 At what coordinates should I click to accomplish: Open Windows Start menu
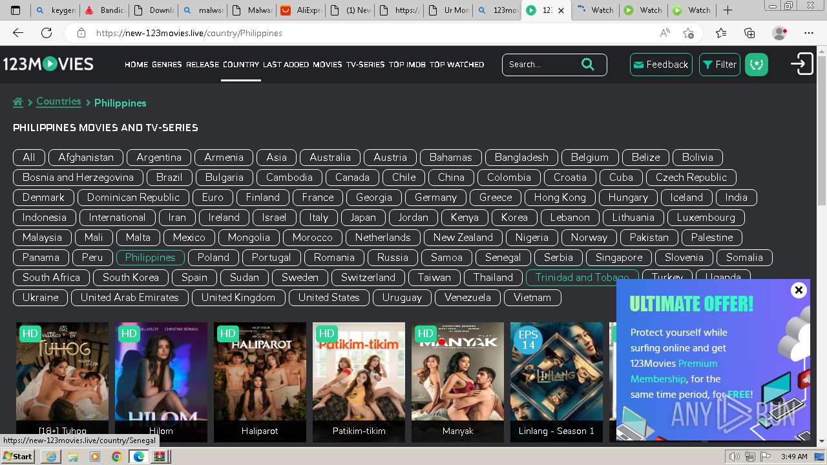(x=18, y=456)
